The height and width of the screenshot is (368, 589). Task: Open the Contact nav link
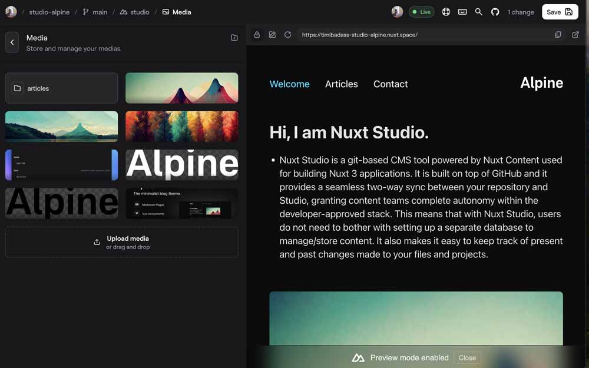(391, 84)
